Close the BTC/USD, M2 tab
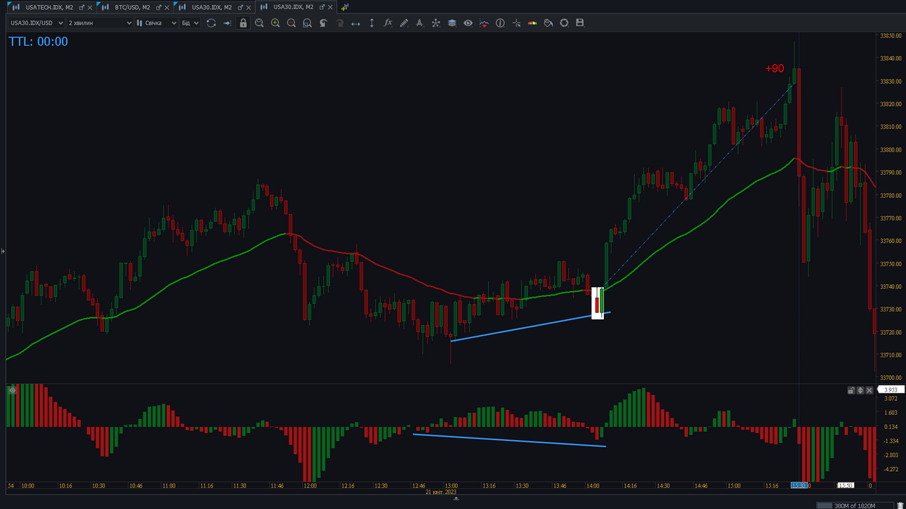906x509 pixels. 166,7
